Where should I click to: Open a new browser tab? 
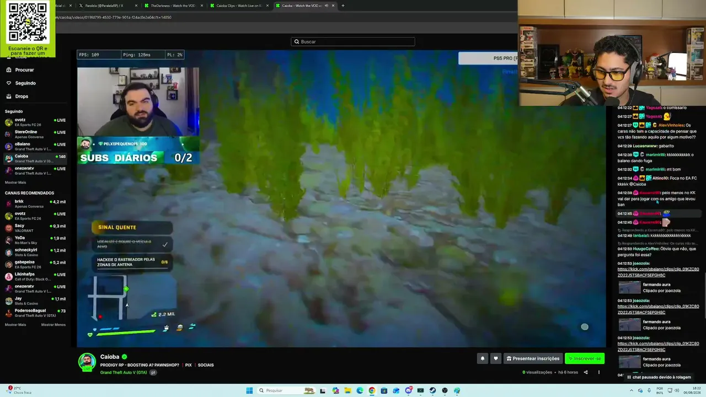[343, 6]
